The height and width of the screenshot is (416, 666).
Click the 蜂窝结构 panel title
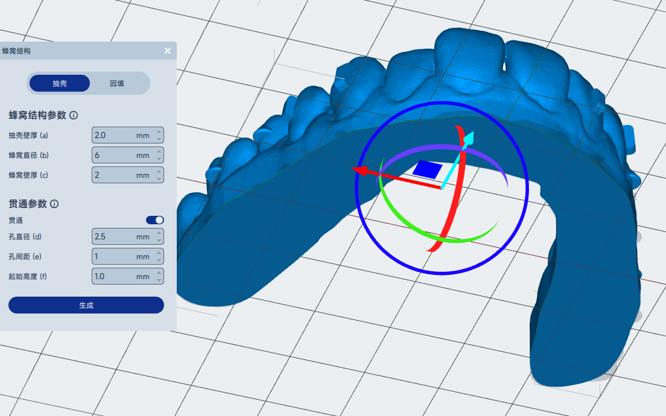(16, 51)
